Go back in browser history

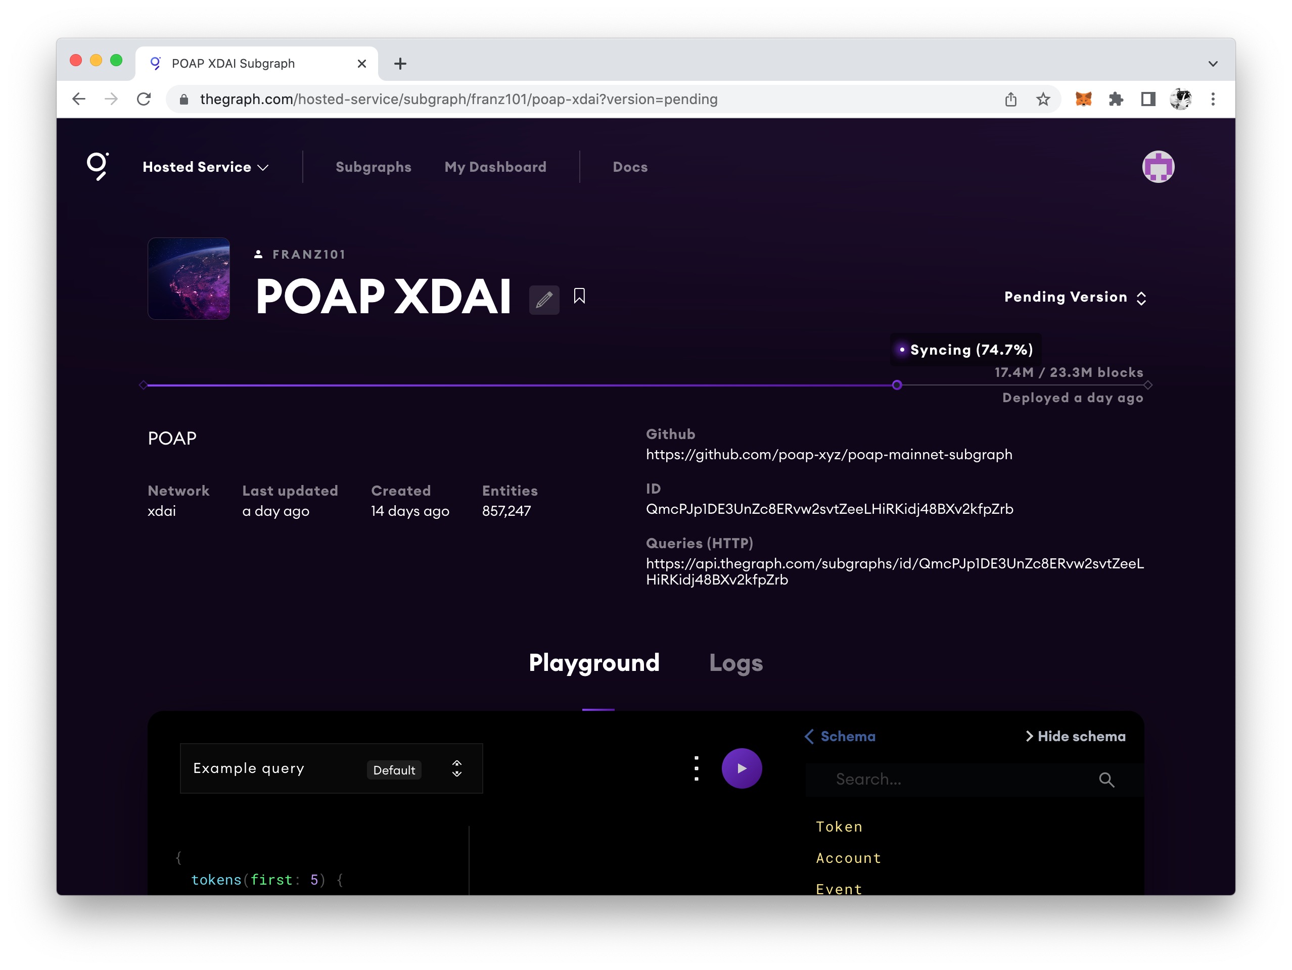pos(79,99)
